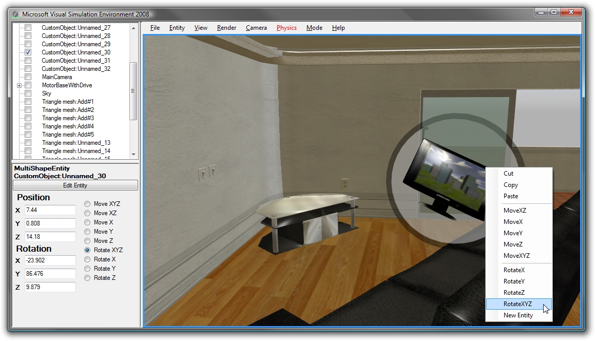Click the Rotation X value field
Screen dimensions: 595x341
coord(50,260)
